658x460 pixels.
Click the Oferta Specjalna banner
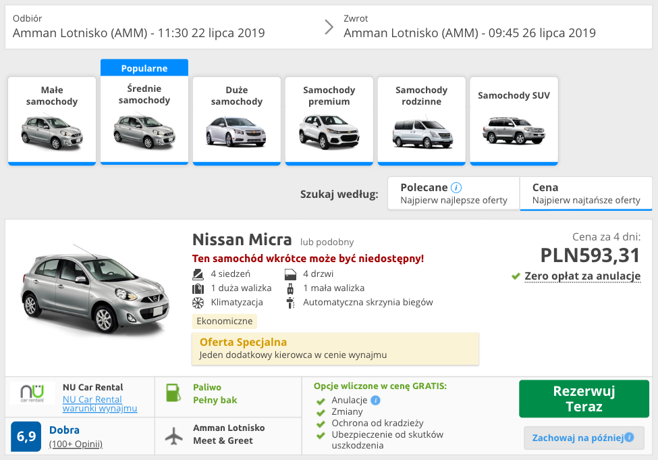pyautogui.click(x=335, y=349)
